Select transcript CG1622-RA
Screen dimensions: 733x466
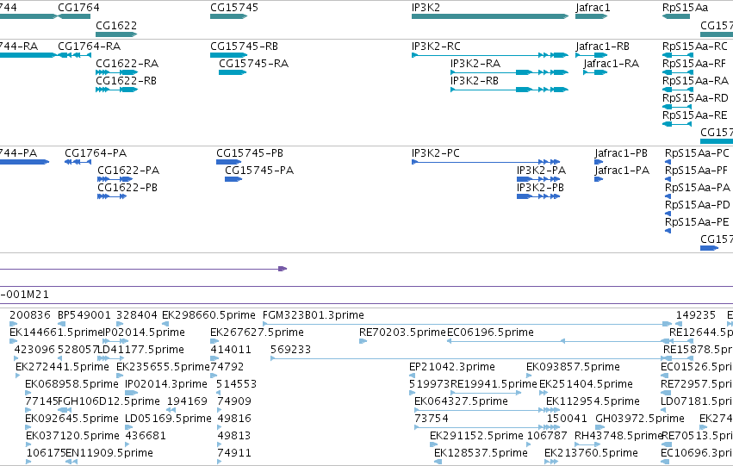coord(117,72)
